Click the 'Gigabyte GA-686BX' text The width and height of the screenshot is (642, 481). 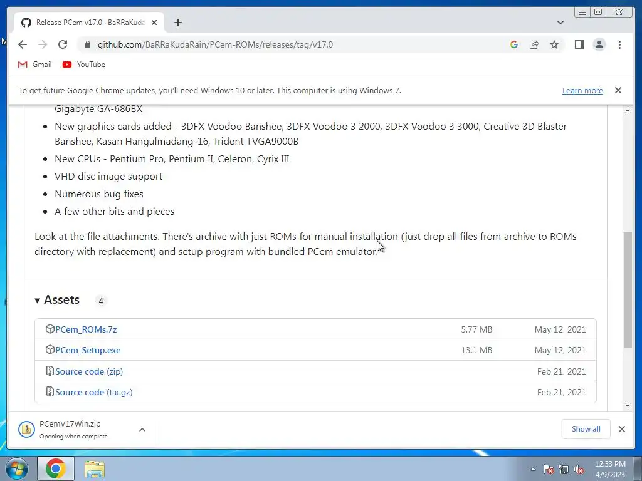pos(98,109)
